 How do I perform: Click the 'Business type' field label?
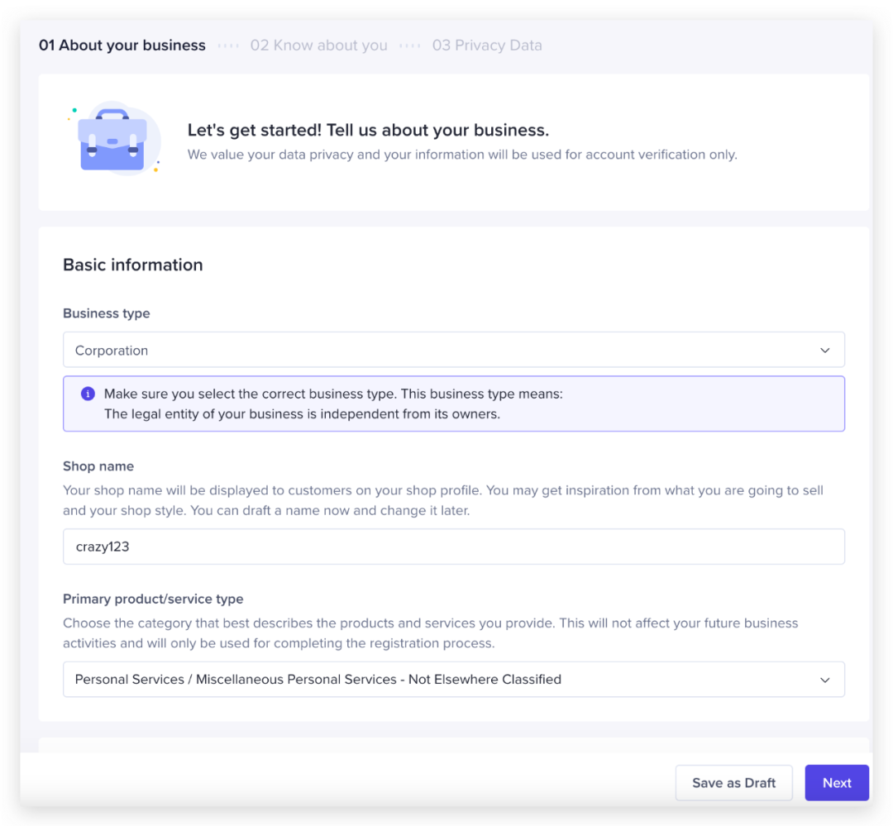[x=107, y=313]
